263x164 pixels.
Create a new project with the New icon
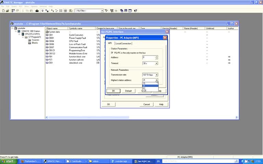pos(3,11)
